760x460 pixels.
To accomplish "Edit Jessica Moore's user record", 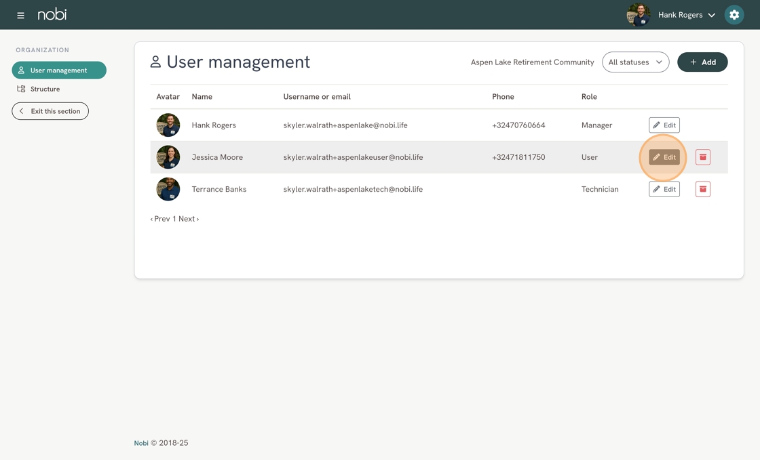I will click(664, 157).
